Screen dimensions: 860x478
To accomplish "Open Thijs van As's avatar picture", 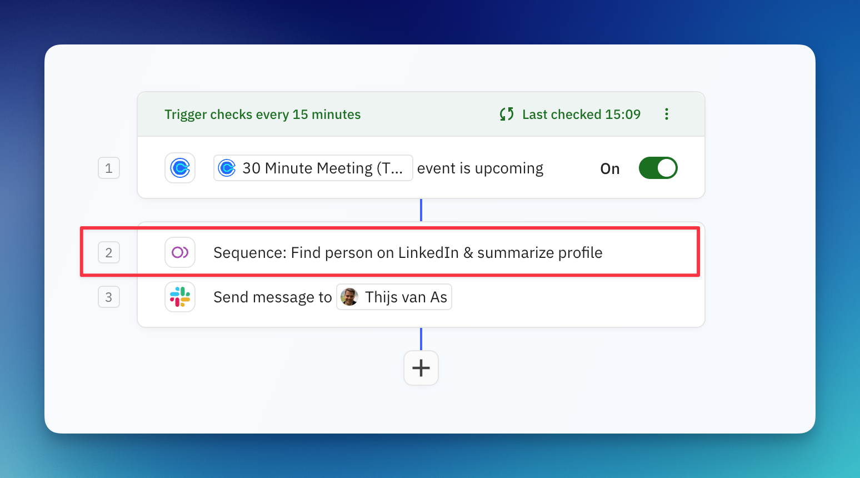I will [349, 297].
